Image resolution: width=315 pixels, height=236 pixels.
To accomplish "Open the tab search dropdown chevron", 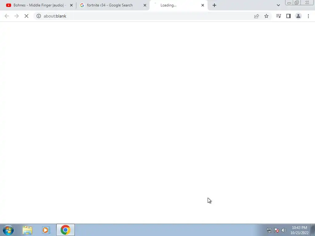I will 278,5.
